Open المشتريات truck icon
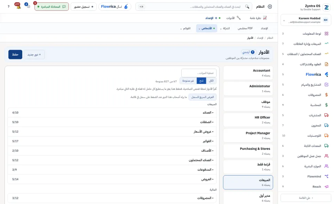The image size is (334, 204). pyautogui.click(x=326, y=115)
